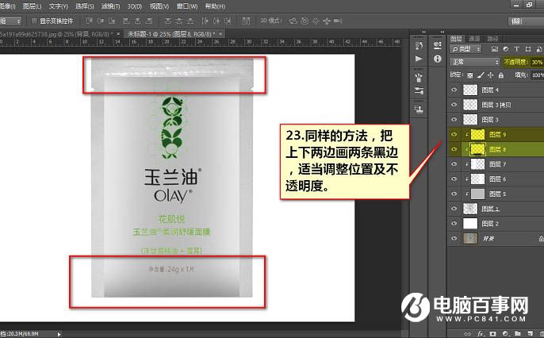Lock all padlock icon

(x=500, y=75)
